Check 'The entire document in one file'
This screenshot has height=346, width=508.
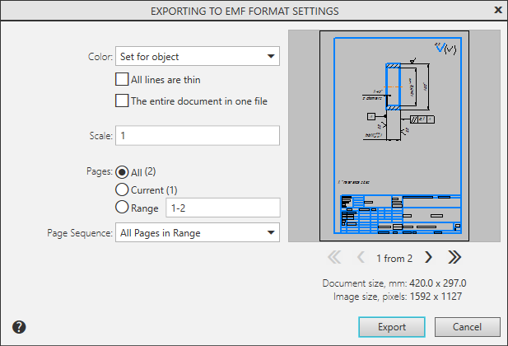pos(122,101)
